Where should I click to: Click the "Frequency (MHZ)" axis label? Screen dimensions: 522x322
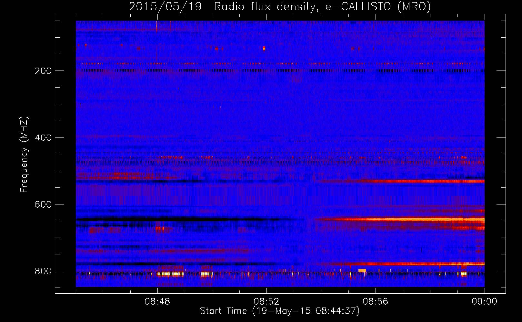tap(24, 155)
